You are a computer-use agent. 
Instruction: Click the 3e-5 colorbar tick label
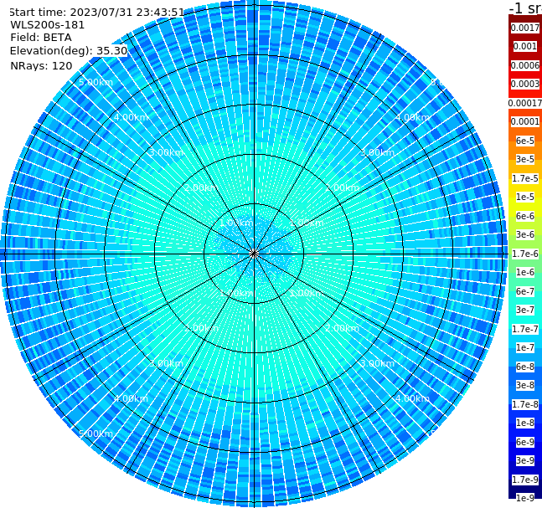tap(525, 159)
